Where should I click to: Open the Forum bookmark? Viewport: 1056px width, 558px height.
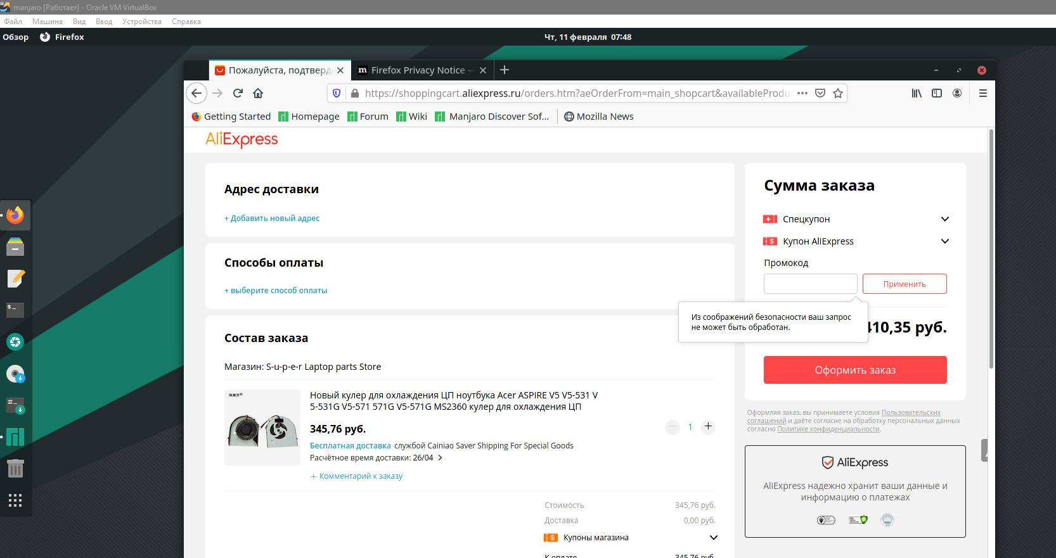coord(368,117)
